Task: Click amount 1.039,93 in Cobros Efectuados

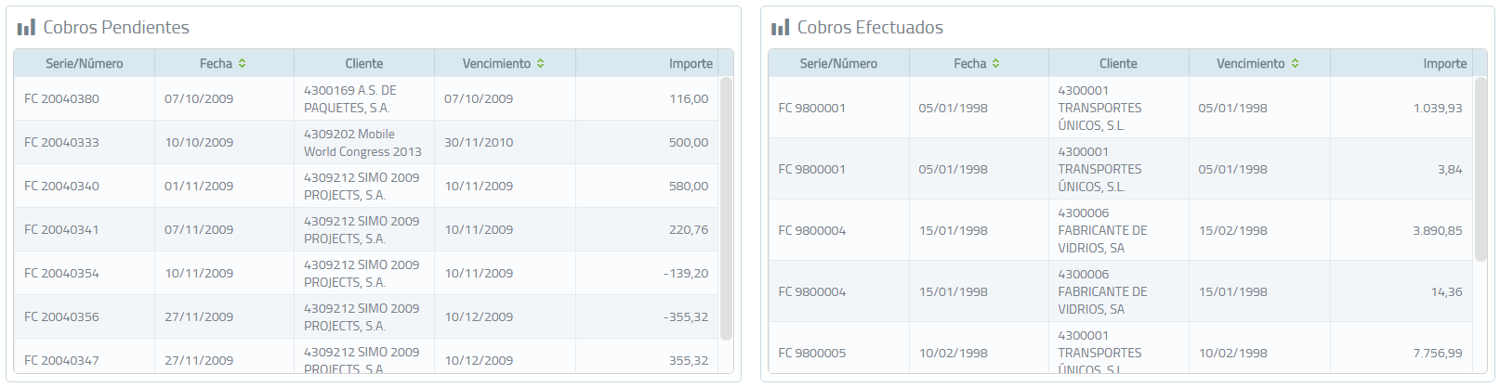Action: [1438, 108]
